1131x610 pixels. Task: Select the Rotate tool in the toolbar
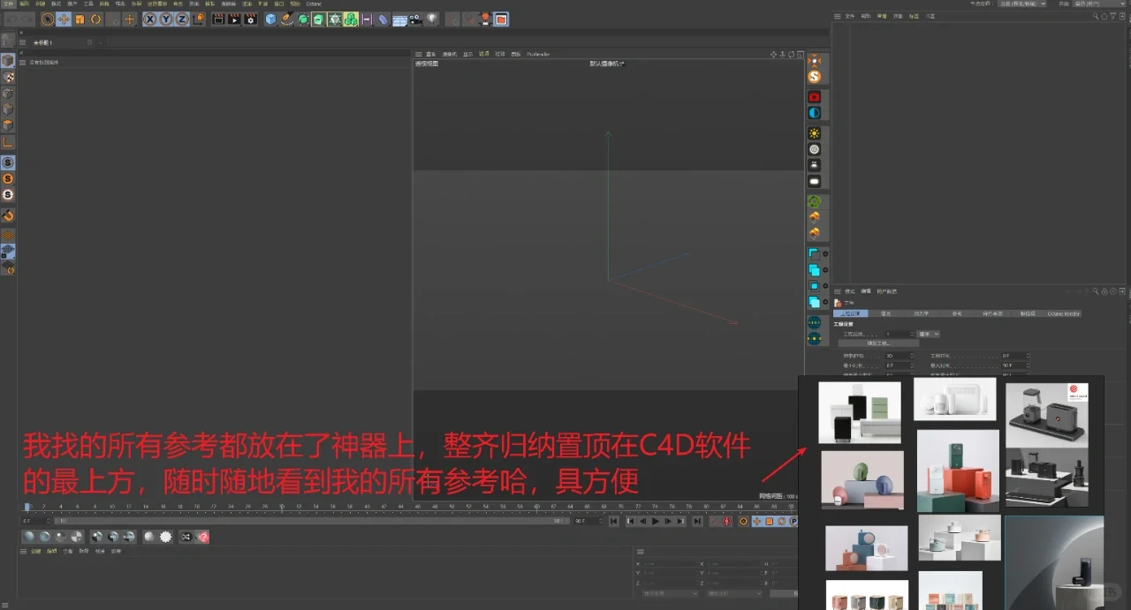click(x=95, y=19)
